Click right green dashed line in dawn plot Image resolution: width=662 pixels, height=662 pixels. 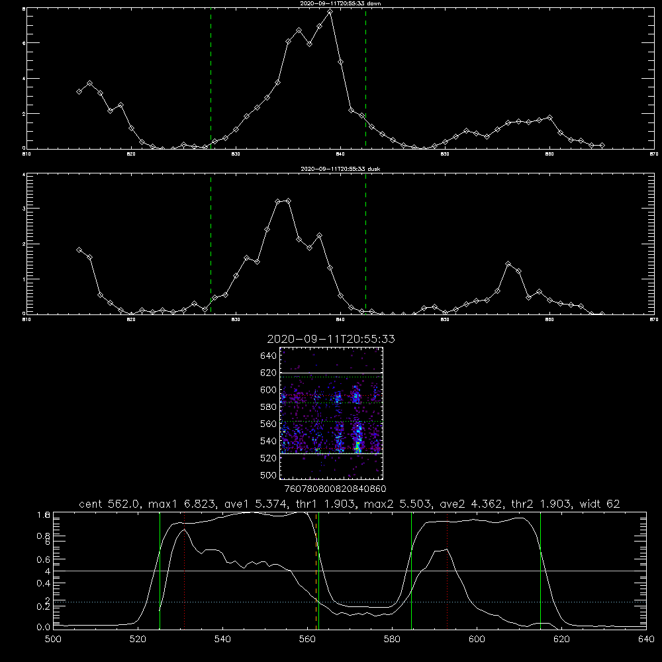click(365, 79)
